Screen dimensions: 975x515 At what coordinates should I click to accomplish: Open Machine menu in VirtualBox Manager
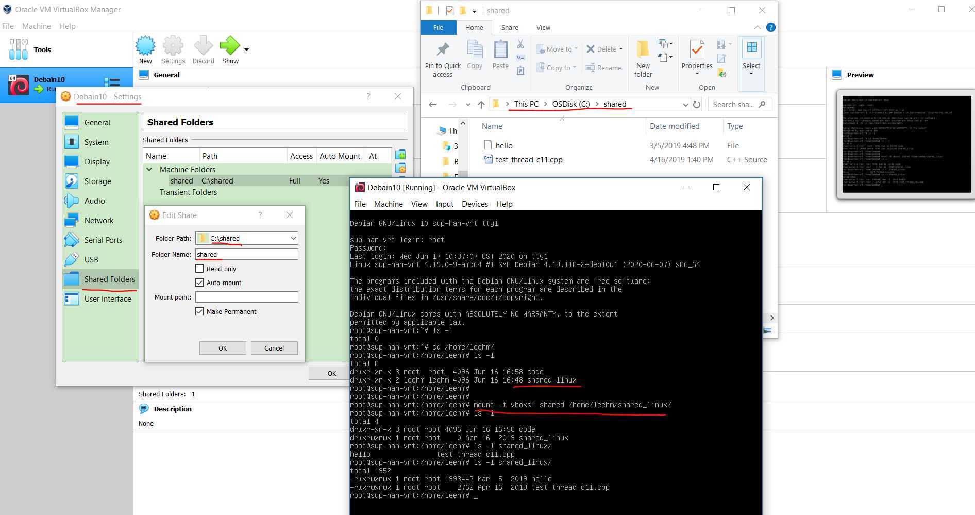pyautogui.click(x=37, y=26)
